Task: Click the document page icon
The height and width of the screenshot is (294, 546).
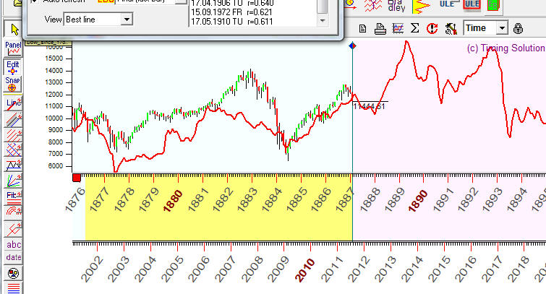Action: coord(362,28)
